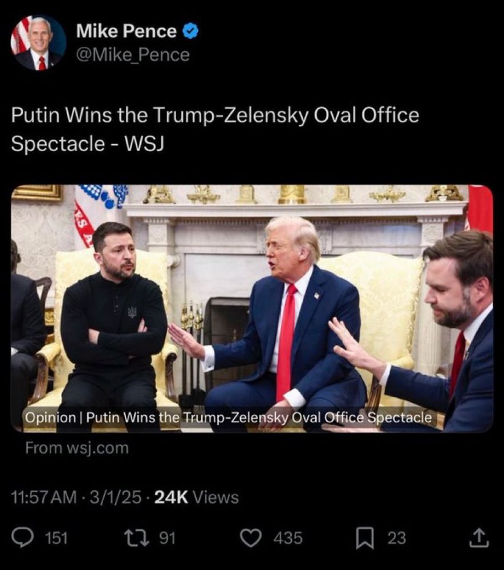This screenshot has width=504, height=570.
Task: Click the Opinion headline caption on card
Action: tap(229, 417)
